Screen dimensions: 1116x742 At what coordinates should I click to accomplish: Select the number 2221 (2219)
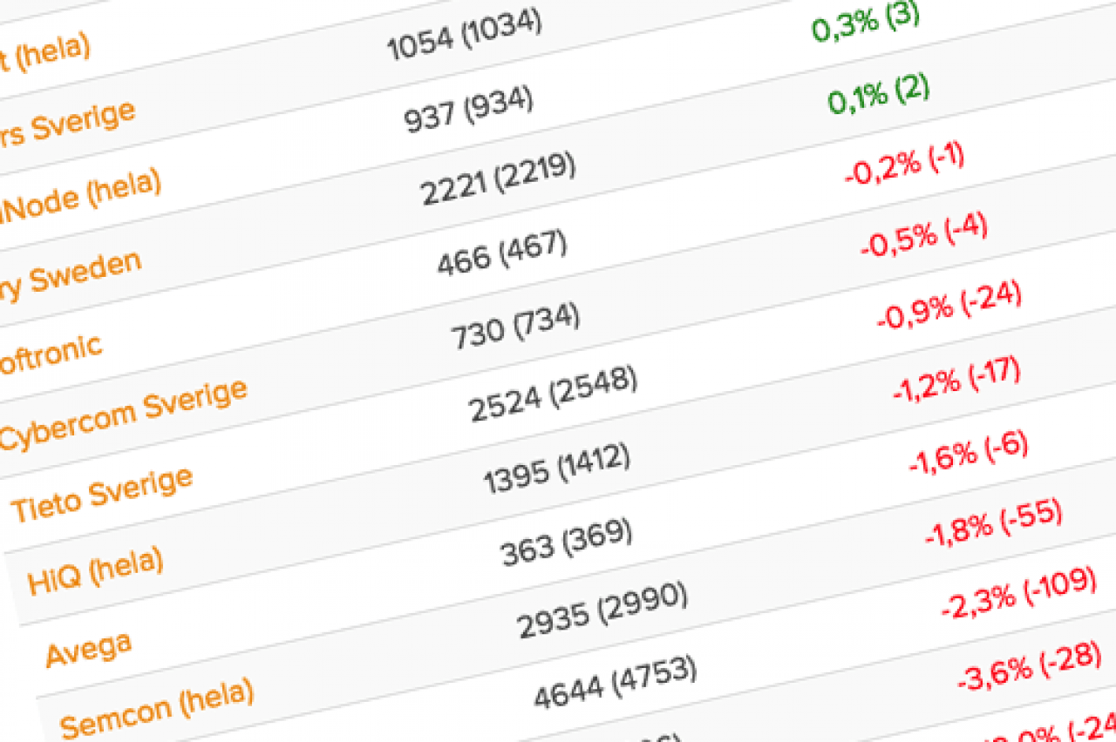(498, 179)
